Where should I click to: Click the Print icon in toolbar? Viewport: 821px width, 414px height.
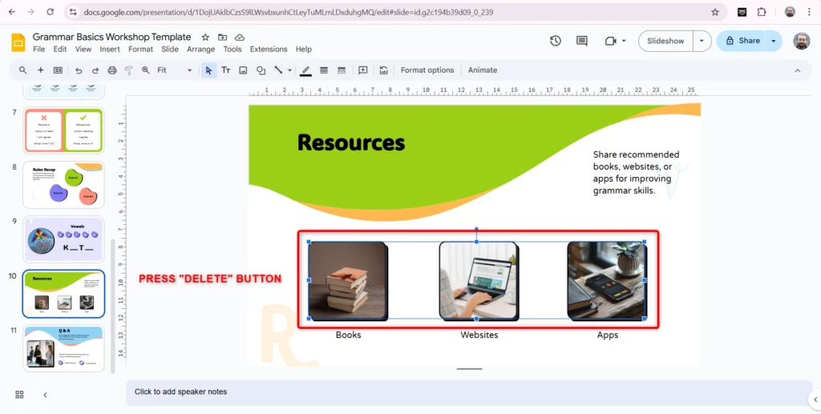[112, 70]
